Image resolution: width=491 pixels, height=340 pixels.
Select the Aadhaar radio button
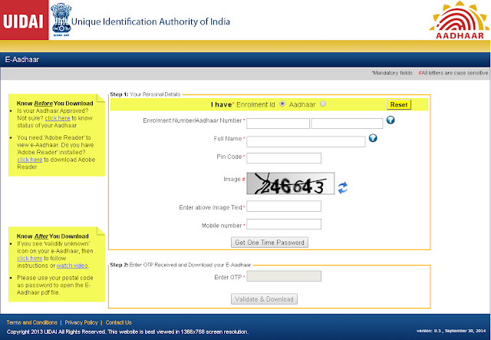(323, 104)
